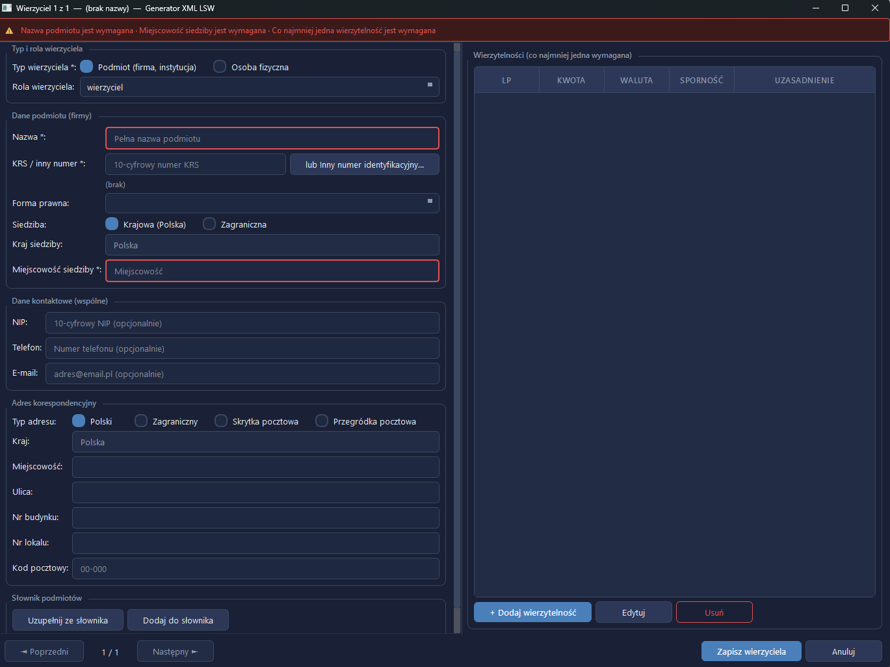Click the SPORNOŚĆ column header
Viewport: 890px width, 667px height.
(x=701, y=81)
